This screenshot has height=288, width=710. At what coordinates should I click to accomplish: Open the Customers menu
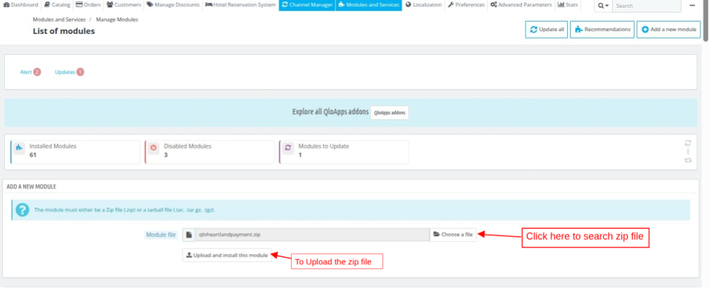tap(124, 5)
